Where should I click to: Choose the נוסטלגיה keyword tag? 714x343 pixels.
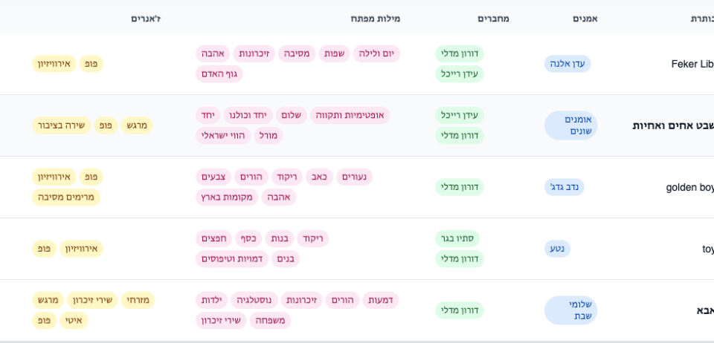(x=254, y=300)
